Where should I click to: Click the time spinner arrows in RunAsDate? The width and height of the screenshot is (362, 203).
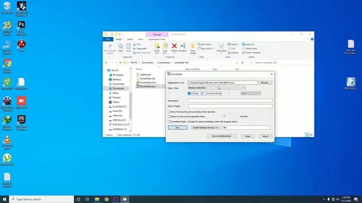(x=220, y=94)
